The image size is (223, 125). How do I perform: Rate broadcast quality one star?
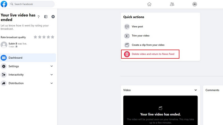point(35,37)
